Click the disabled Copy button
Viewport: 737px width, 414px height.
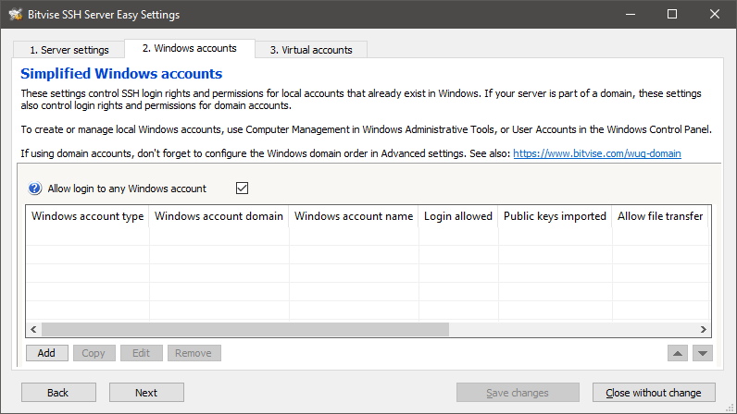click(x=94, y=353)
